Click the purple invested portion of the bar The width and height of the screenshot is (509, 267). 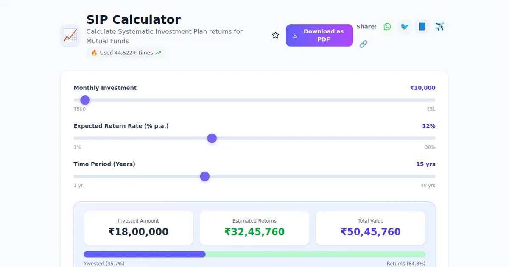point(144,254)
